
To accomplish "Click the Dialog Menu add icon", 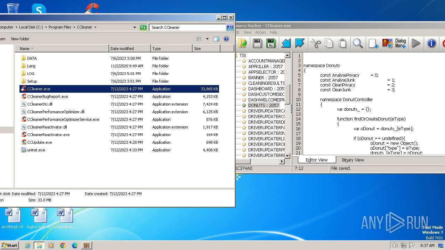I will click(x=400, y=43).
